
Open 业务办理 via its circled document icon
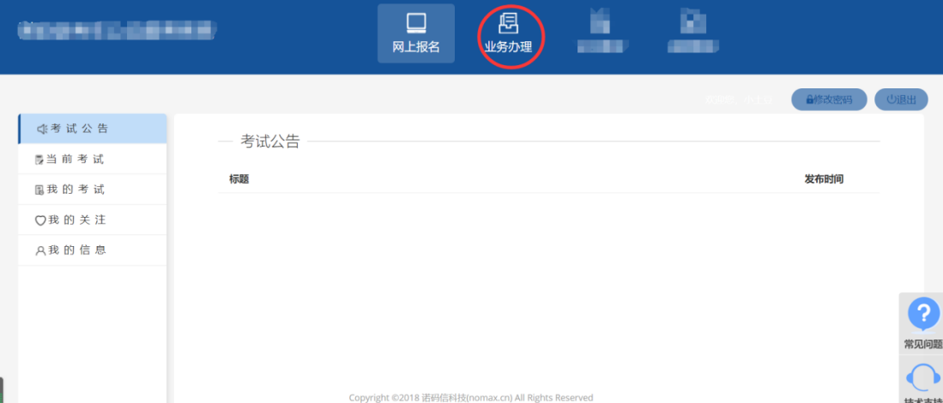508,23
